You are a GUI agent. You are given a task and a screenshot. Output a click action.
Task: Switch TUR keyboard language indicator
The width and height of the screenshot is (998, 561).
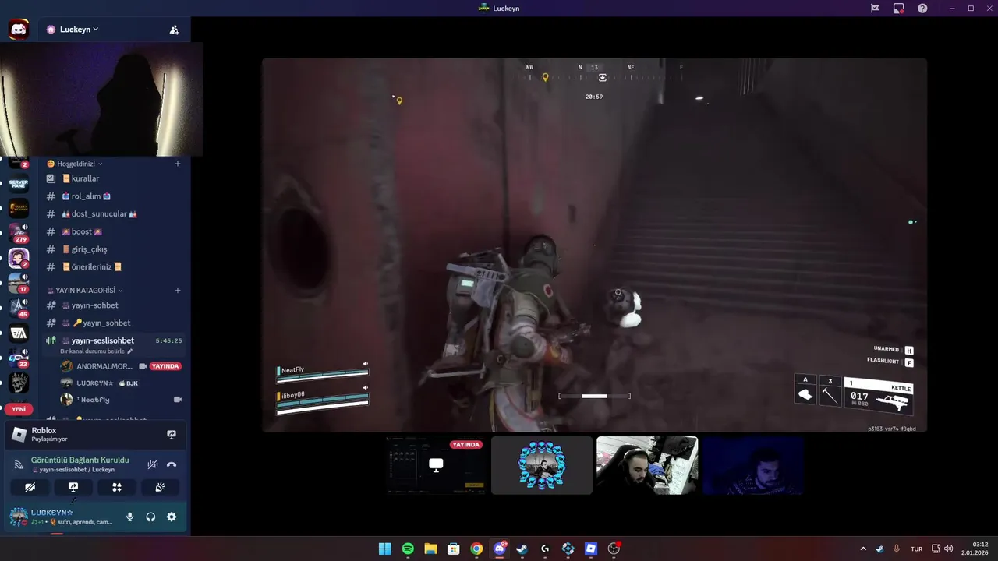tap(917, 549)
